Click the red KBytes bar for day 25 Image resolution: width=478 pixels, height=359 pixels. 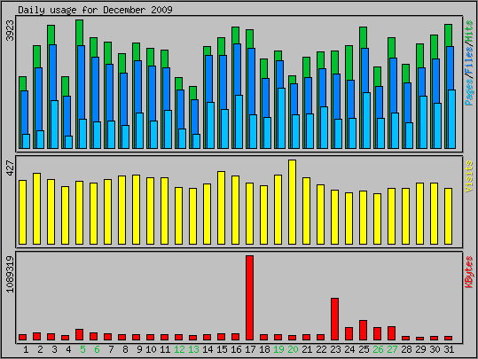coord(363,330)
